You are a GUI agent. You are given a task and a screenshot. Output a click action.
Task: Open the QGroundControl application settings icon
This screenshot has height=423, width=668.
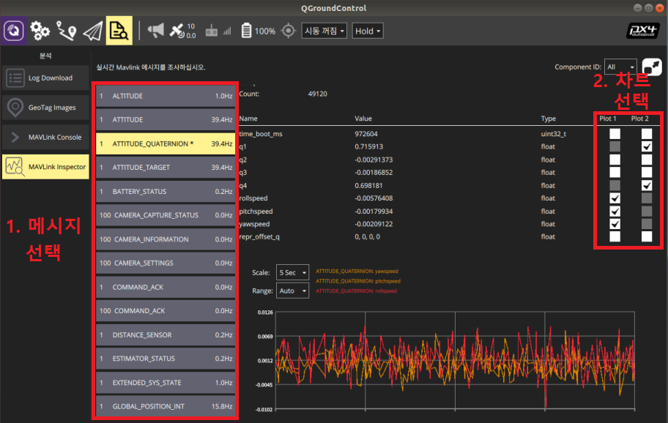(14, 31)
